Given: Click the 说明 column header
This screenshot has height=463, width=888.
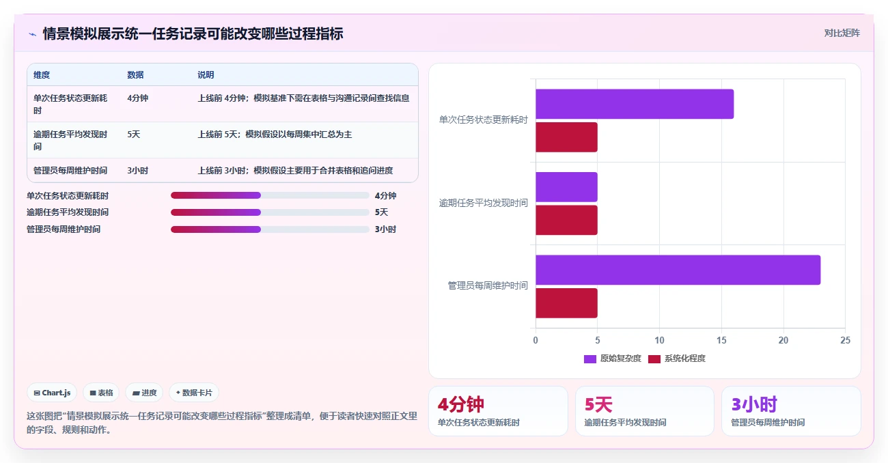Looking at the screenshot, I should click(206, 75).
